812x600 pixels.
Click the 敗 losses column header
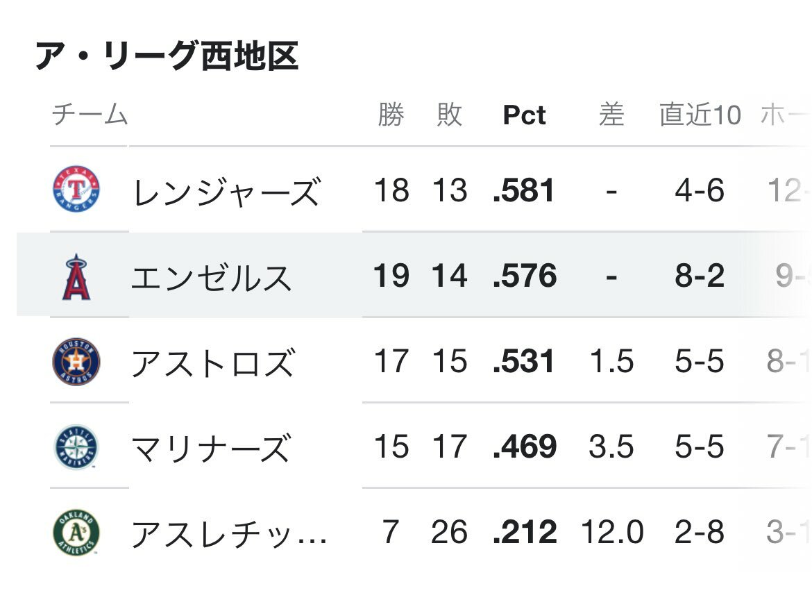point(450,115)
